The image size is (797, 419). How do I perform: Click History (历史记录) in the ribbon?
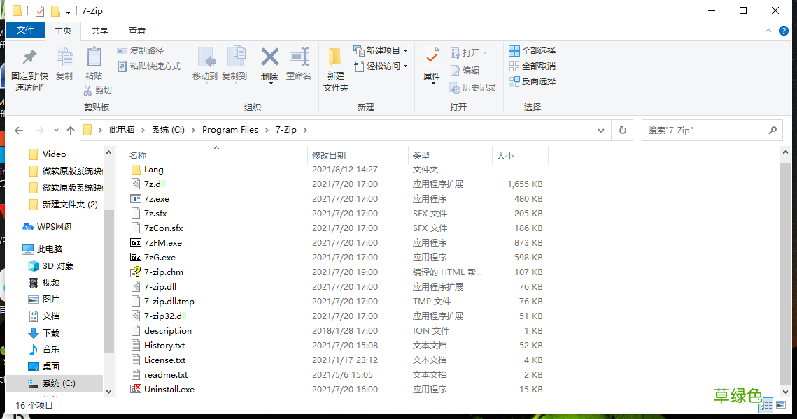(x=473, y=88)
